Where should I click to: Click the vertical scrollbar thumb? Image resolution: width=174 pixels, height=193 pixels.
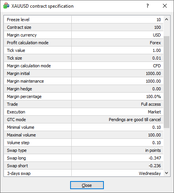[x=166, y=82]
